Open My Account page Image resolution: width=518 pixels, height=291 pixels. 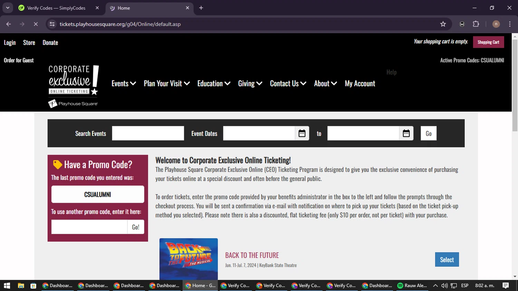360,84
